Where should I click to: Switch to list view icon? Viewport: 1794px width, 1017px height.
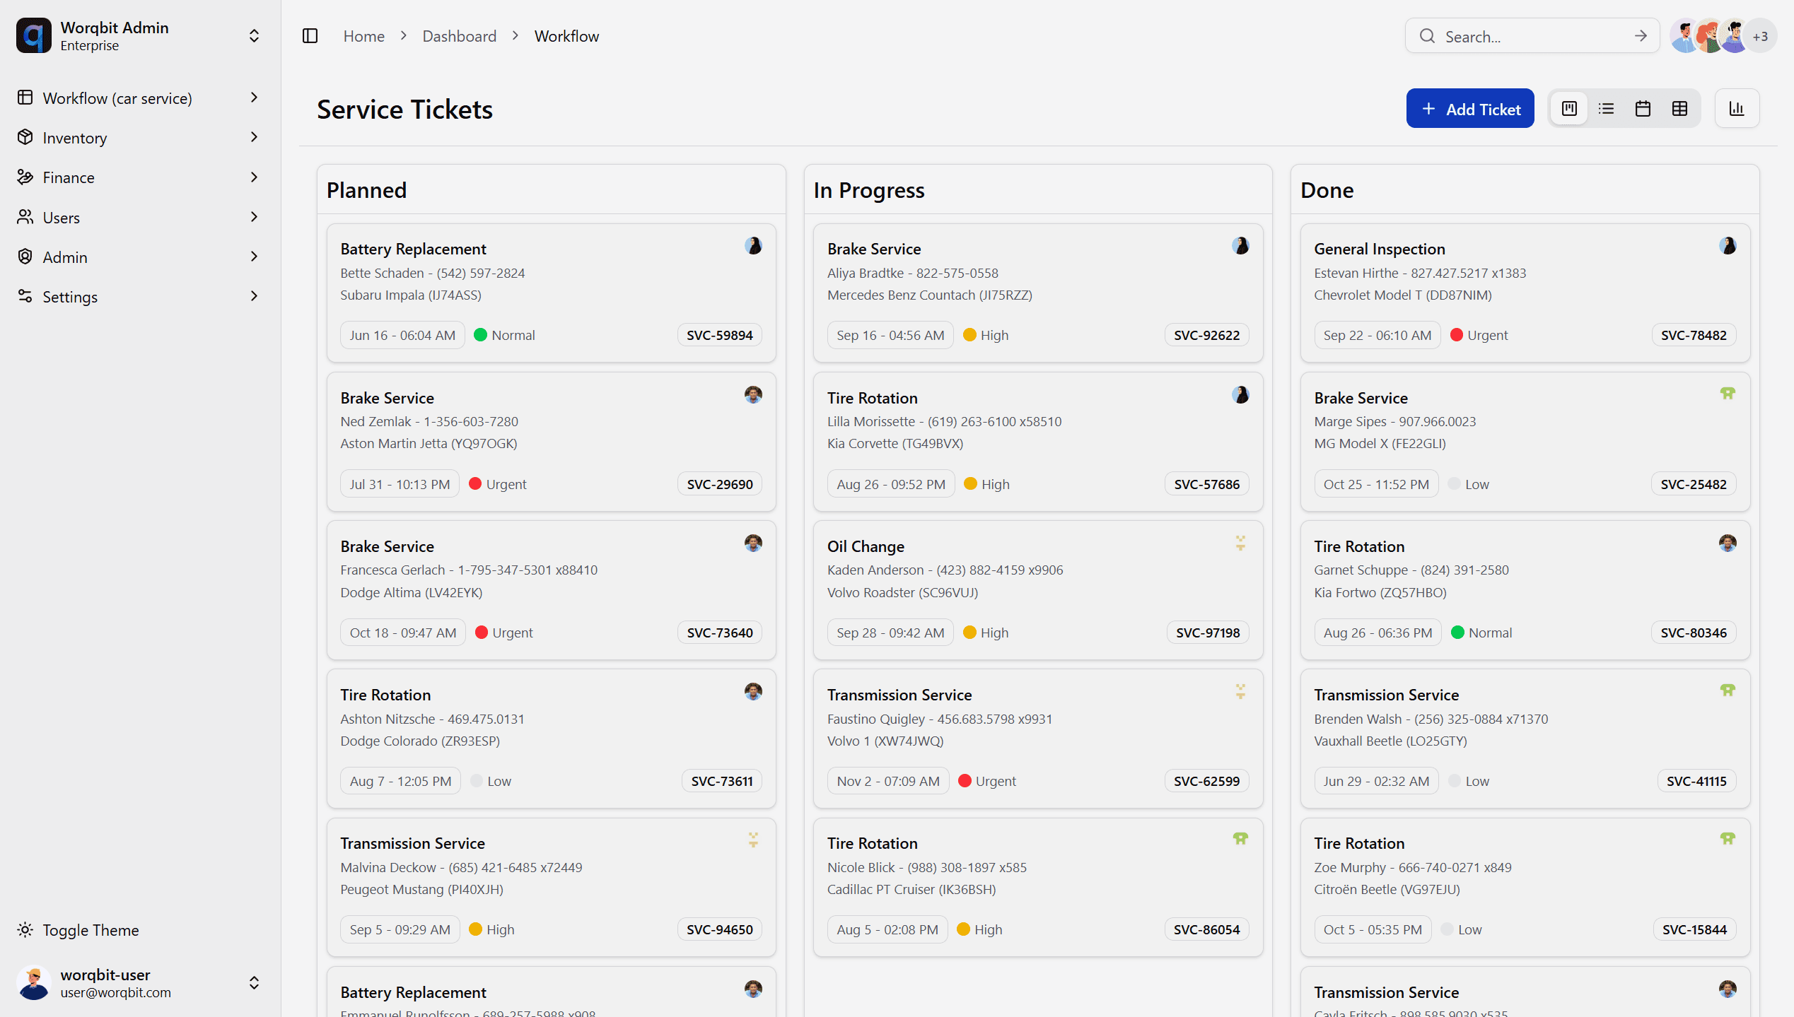[x=1606, y=109]
